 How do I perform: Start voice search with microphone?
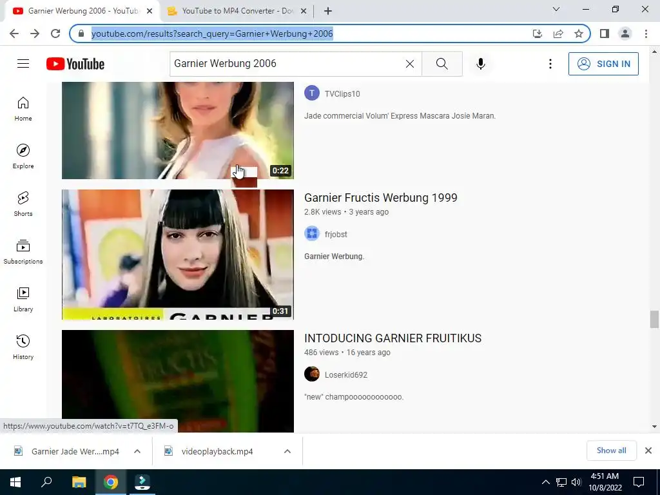coord(481,64)
